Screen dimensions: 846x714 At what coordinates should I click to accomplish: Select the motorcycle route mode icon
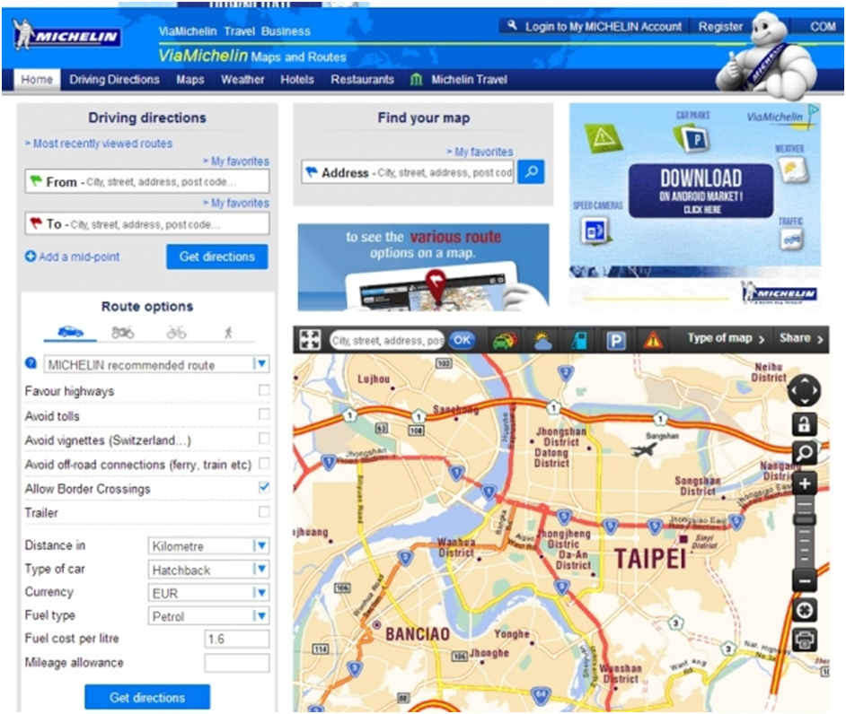[122, 333]
